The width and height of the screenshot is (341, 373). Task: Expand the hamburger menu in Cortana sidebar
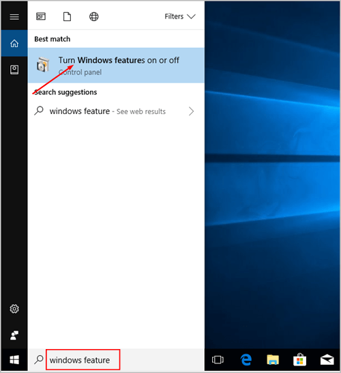(x=14, y=17)
